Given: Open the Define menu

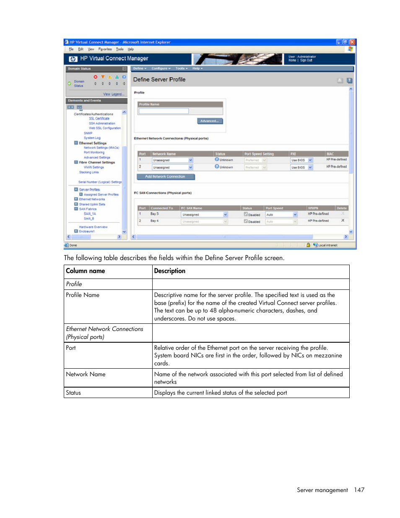Looking at the screenshot, I should pos(140,68).
